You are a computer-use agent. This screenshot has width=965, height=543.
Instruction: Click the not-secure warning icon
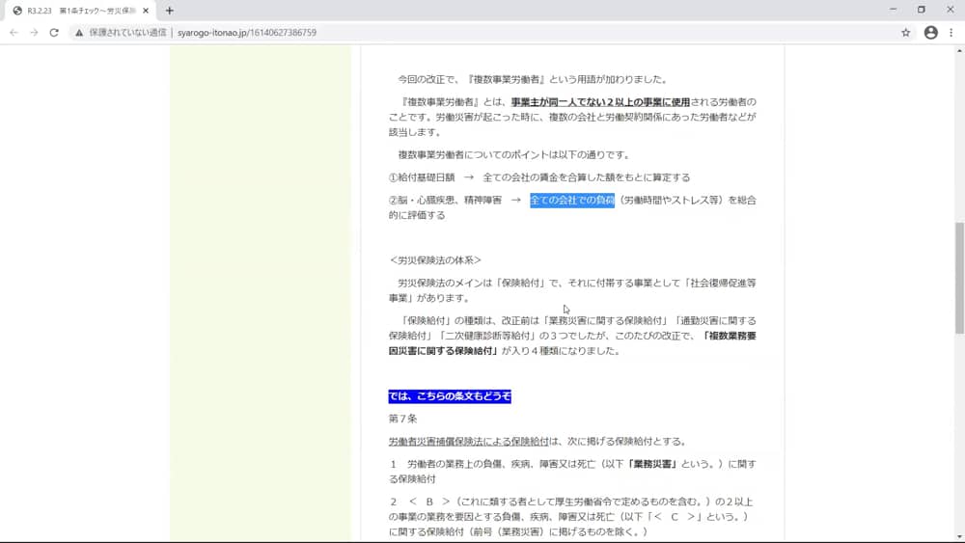tap(79, 33)
